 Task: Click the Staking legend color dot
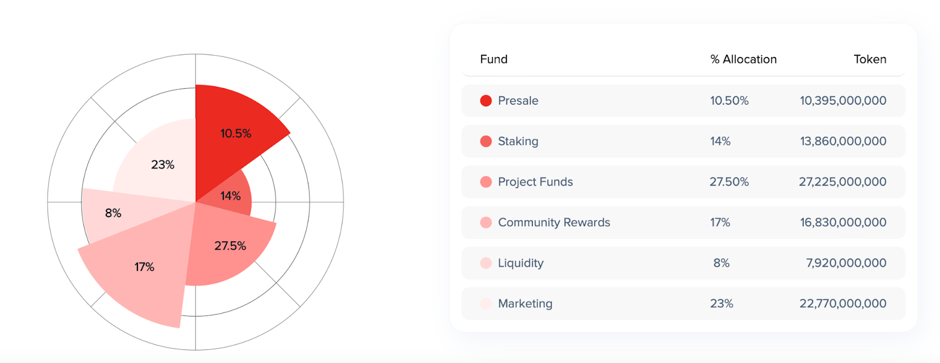[486, 141]
